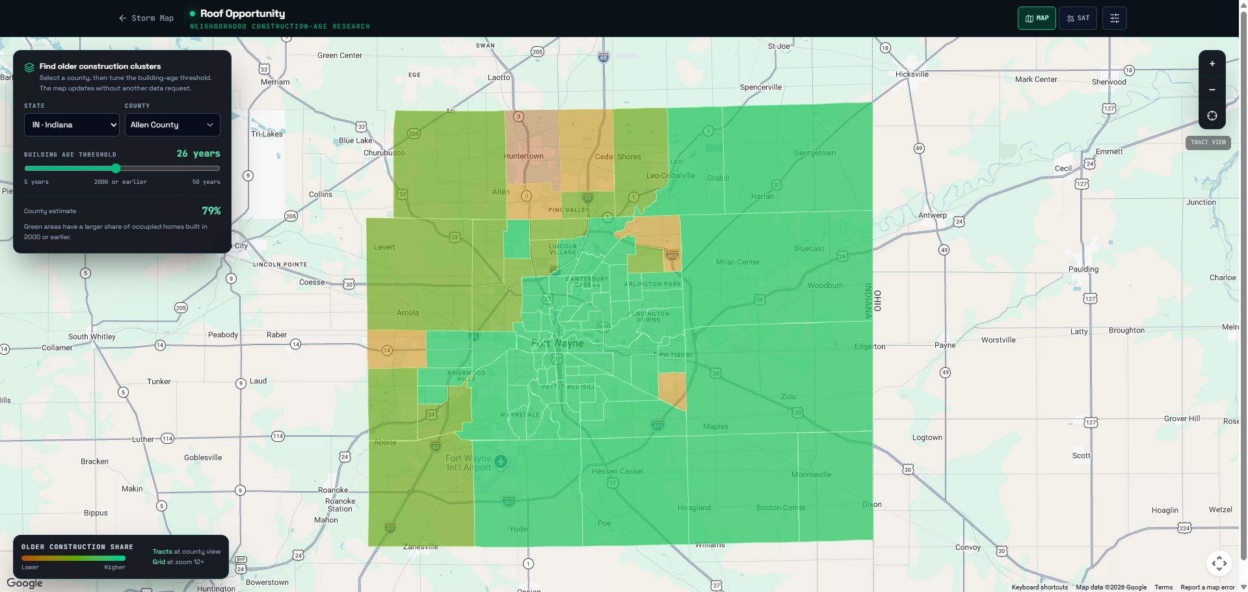Click the Huntertown tract label
Viewport: 1248px width, 592px height.
click(524, 156)
